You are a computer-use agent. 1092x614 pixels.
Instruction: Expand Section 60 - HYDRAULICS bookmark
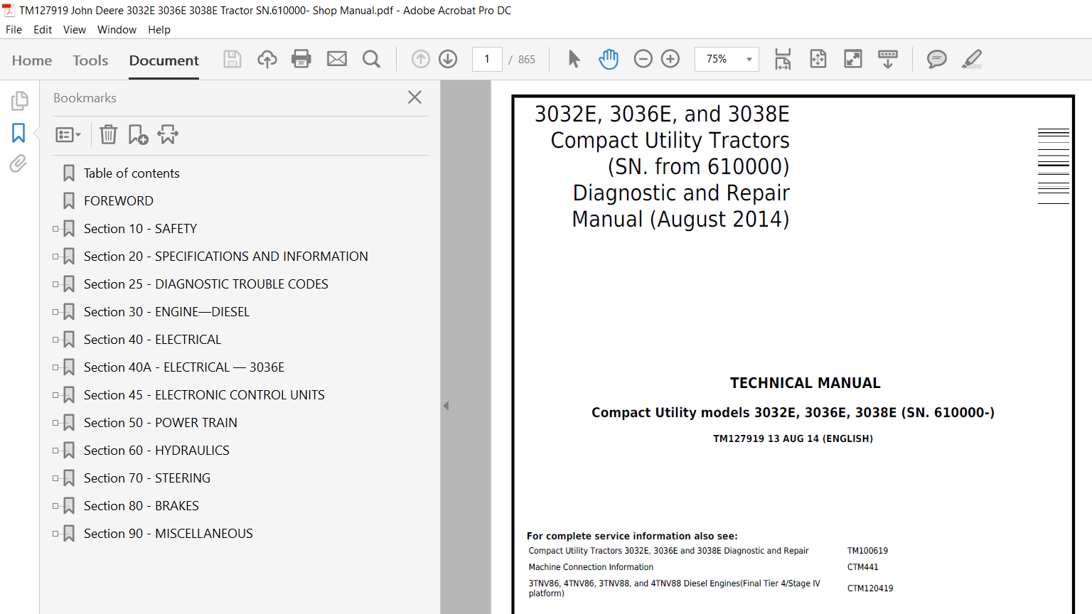click(55, 451)
